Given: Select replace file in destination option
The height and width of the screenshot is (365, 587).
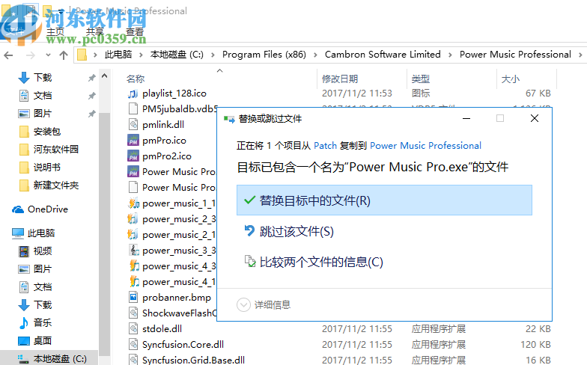Looking at the screenshot, I should 384,200.
